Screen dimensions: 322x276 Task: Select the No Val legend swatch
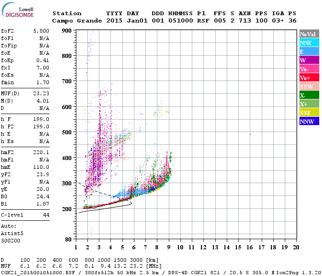[309, 34]
